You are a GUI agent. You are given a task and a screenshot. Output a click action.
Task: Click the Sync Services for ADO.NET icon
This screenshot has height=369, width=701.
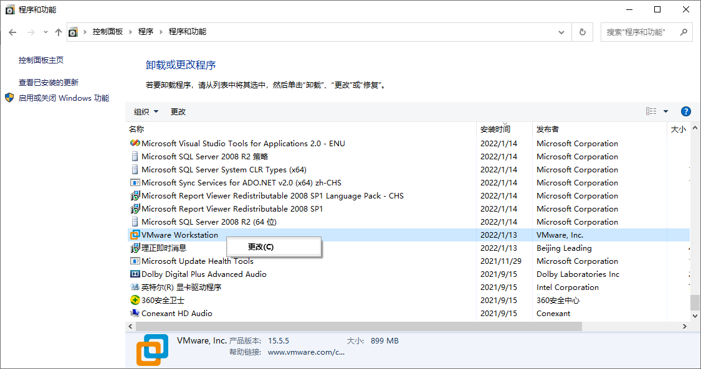tap(135, 182)
